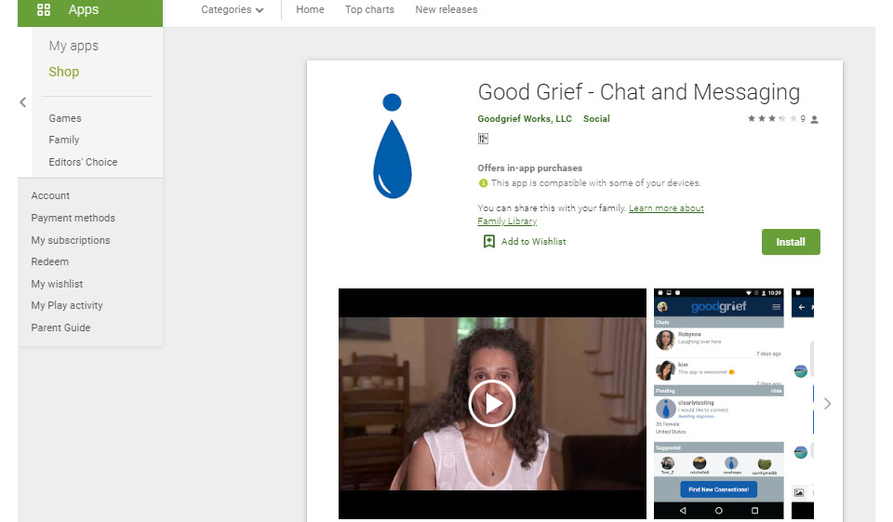
Task: Open My subscriptions in sidebar
Action: pyautogui.click(x=71, y=240)
